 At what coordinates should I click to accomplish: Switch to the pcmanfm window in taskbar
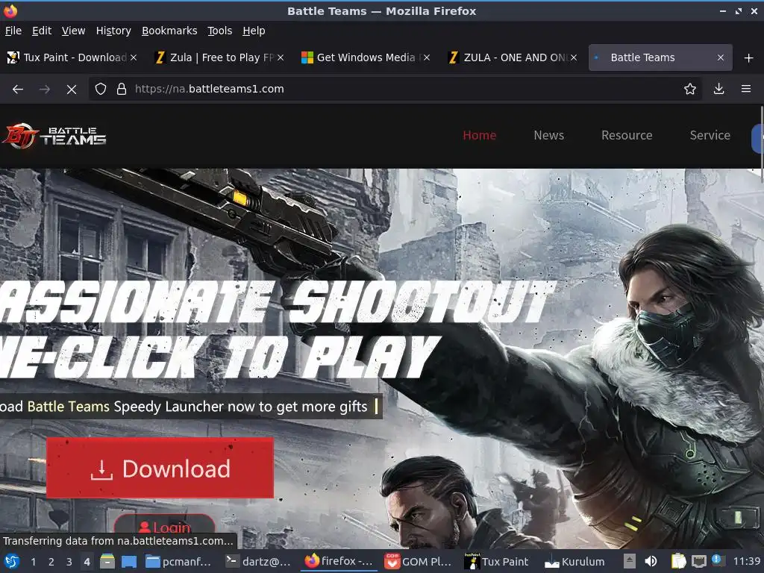point(179,562)
